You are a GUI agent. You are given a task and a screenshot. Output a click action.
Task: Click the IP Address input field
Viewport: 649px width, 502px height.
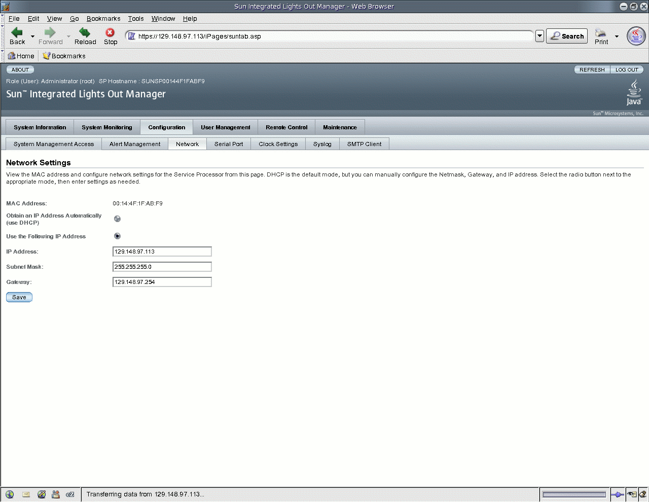[x=162, y=252]
